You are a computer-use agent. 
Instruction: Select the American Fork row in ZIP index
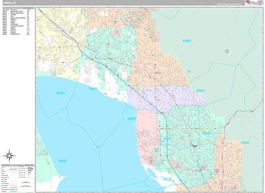(x=17, y=12)
